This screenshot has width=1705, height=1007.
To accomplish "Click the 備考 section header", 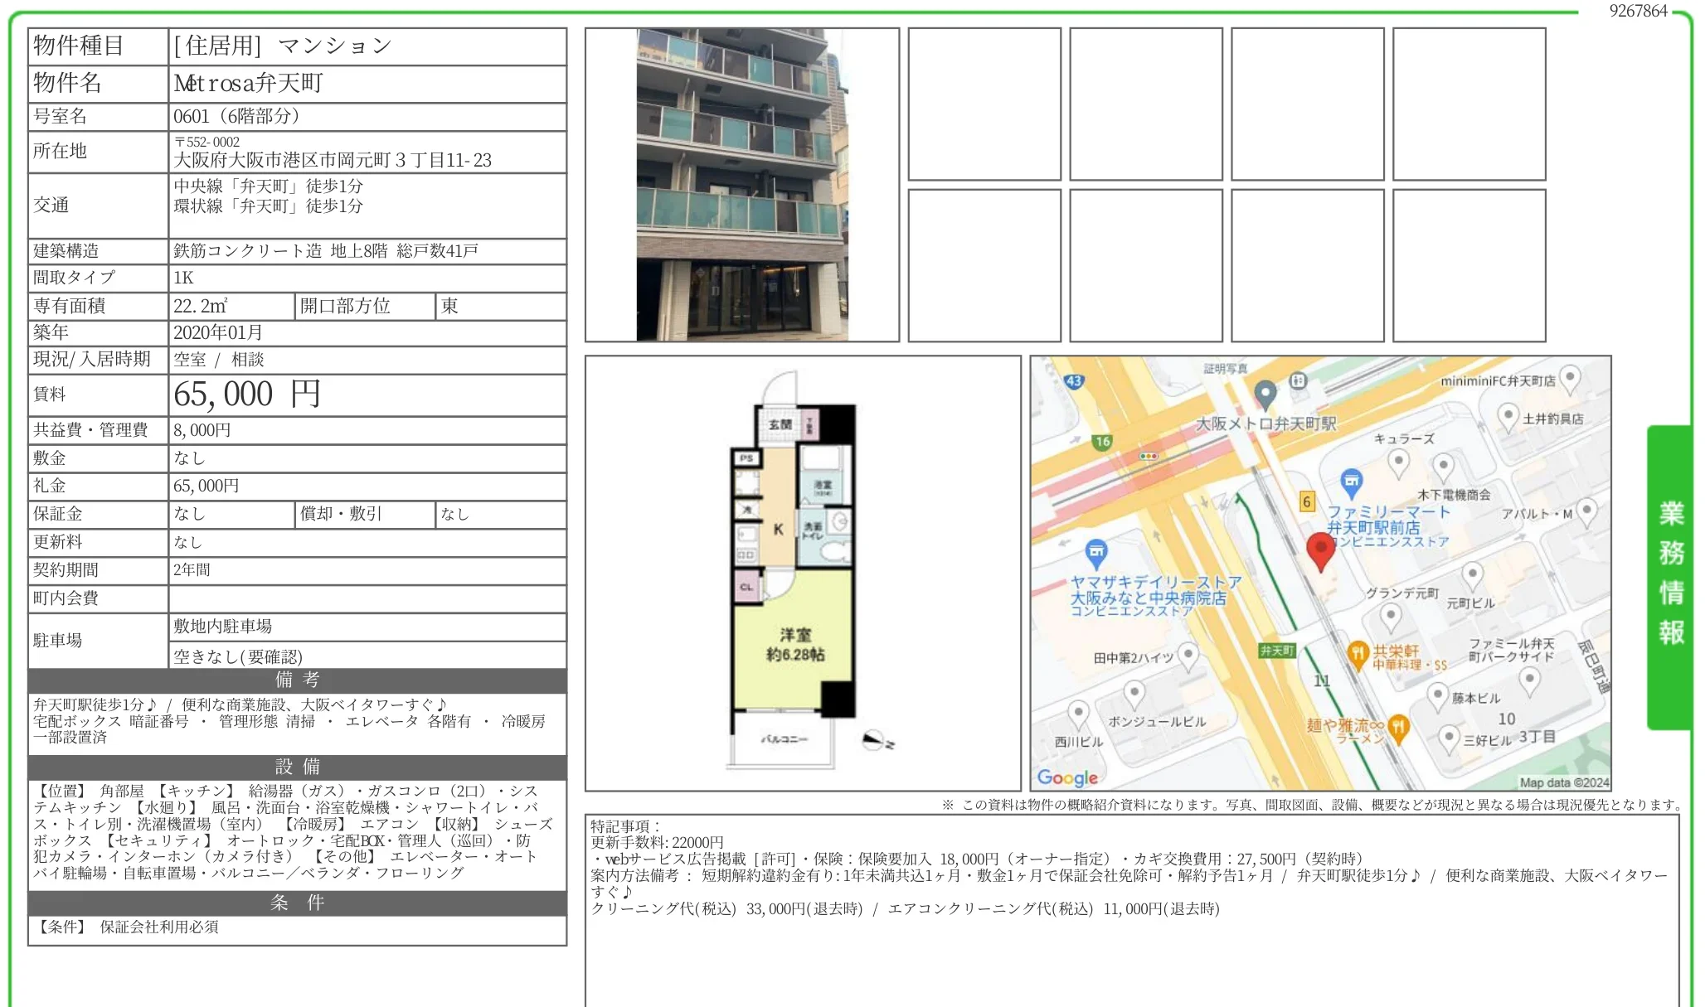I will pos(297,680).
